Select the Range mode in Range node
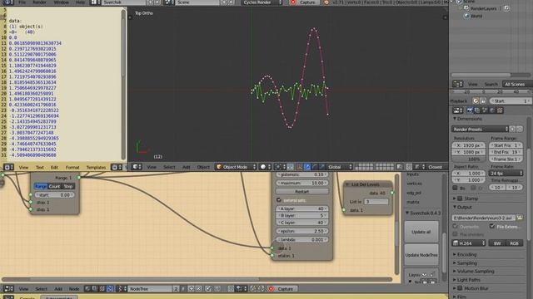The image size is (533, 299). (41, 186)
